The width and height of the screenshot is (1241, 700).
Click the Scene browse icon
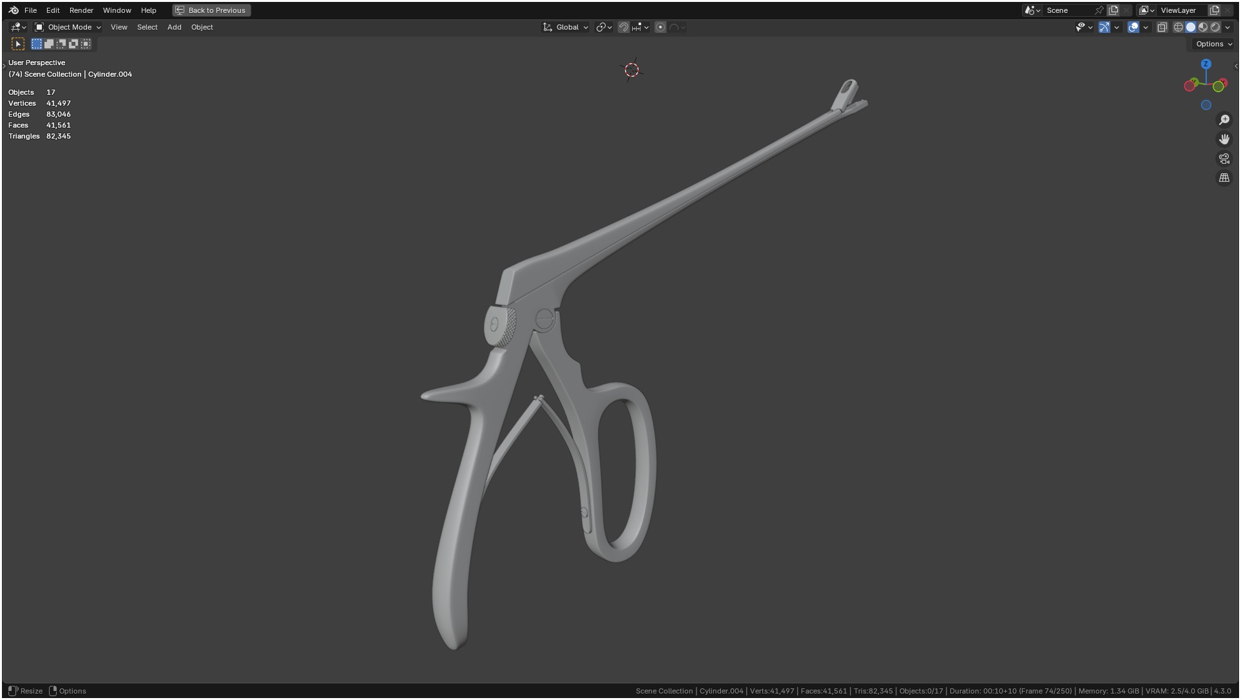(1032, 10)
